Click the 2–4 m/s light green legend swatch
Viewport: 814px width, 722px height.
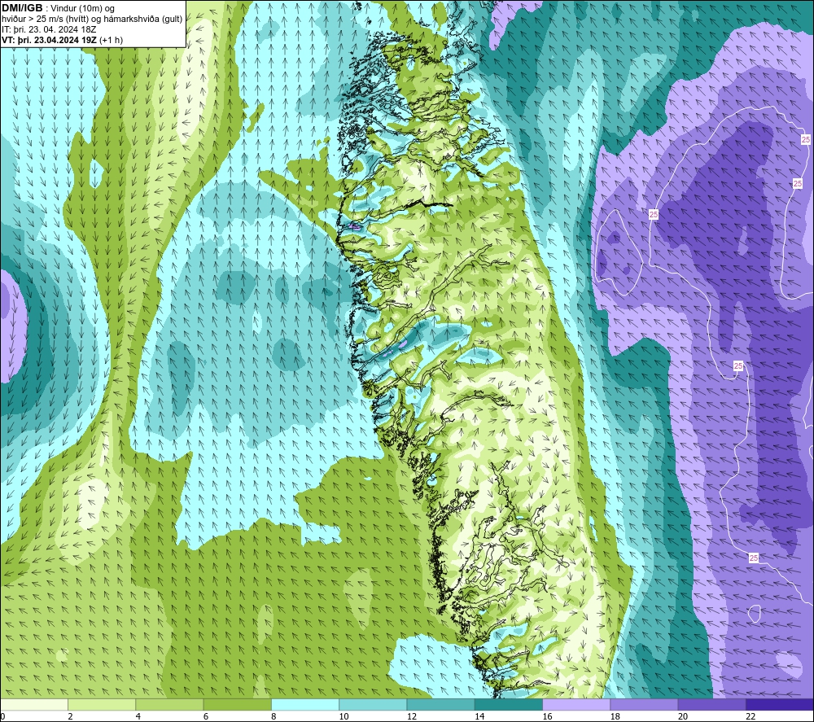tap(102, 705)
